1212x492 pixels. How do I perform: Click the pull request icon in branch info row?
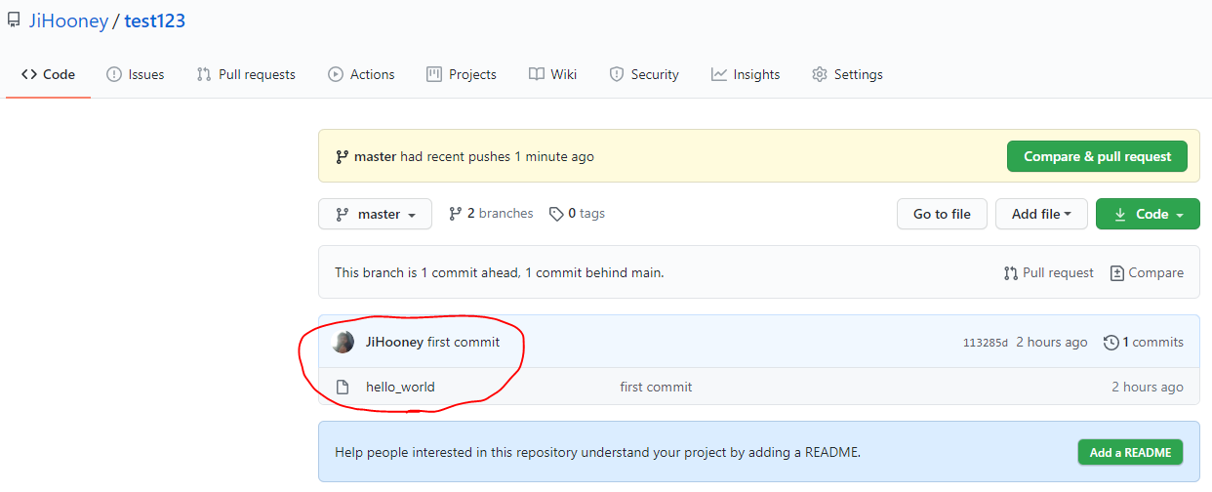coord(1011,272)
